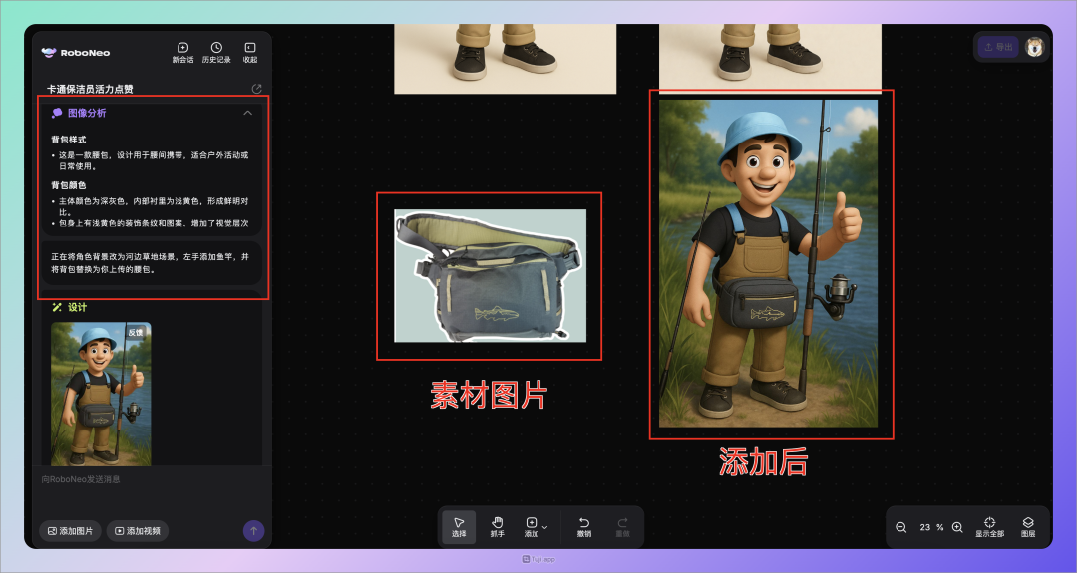Viewport: 1077px width, 573px height.
Task: Start a new conversation (新会话)
Action: [x=182, y=52]
